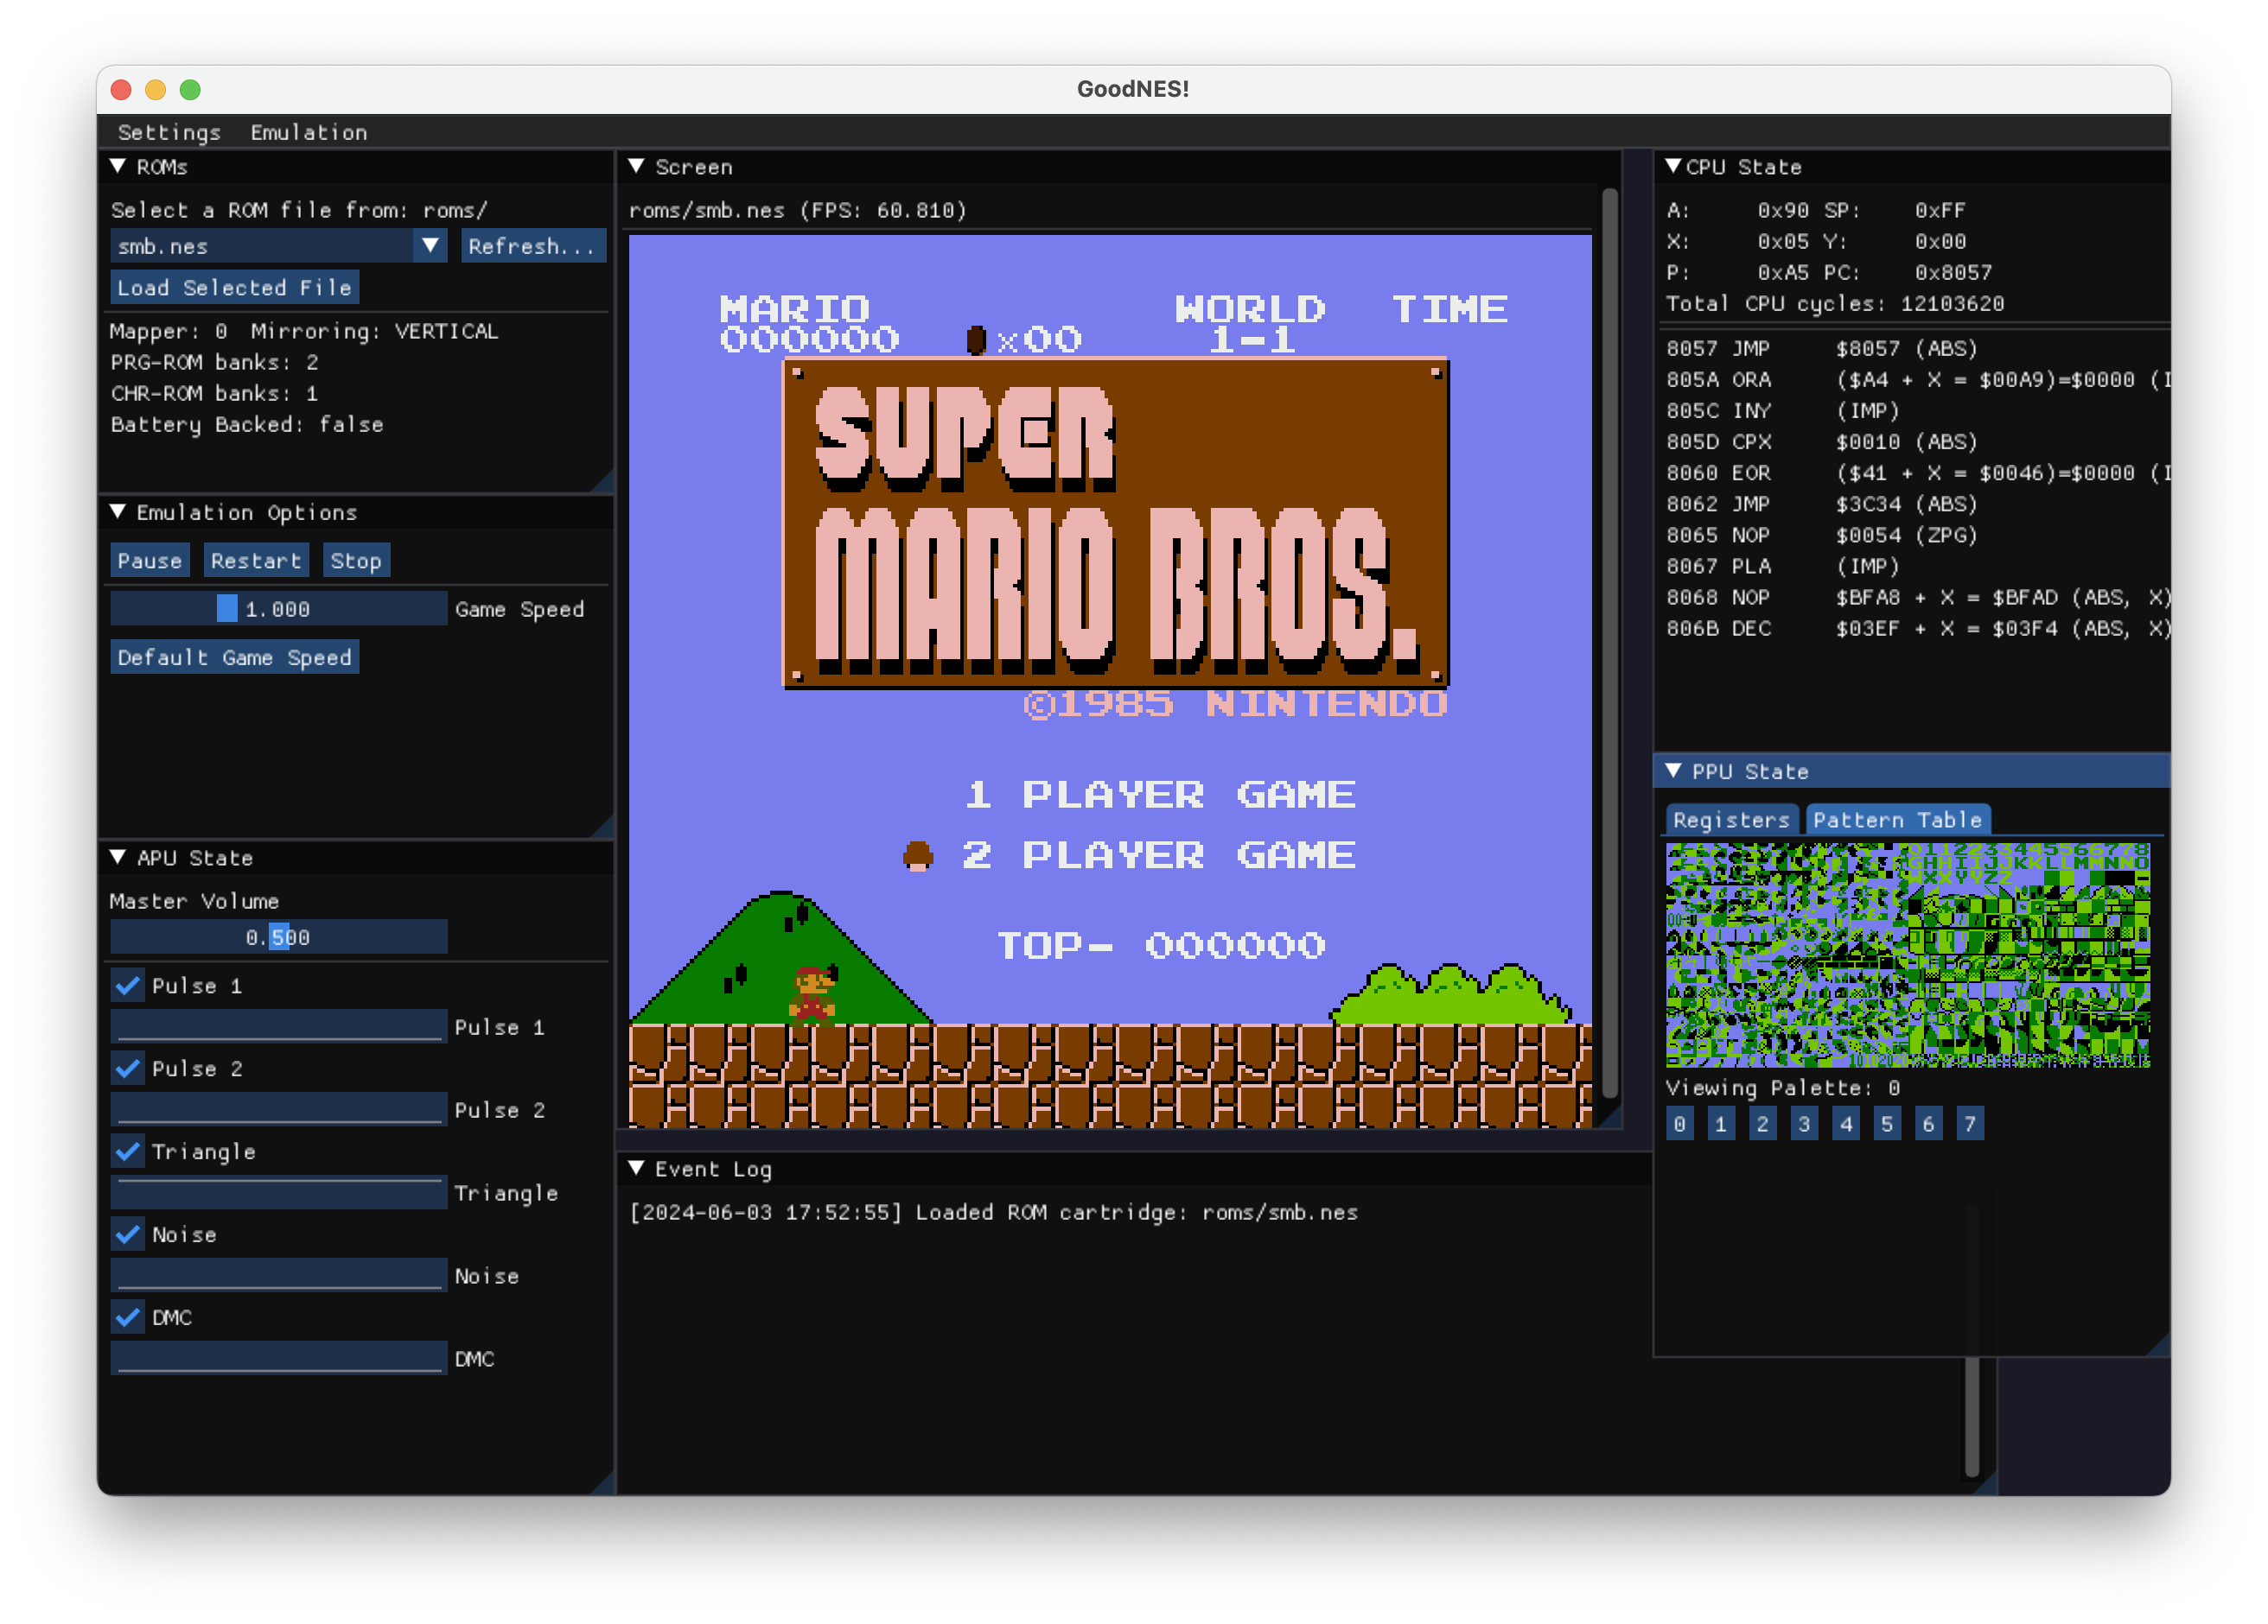Click the 'Mapper: 0 Mirroring: VERTICAL' text
The width and height of the screenshot is (2268, 1624).
click(304, 331)
